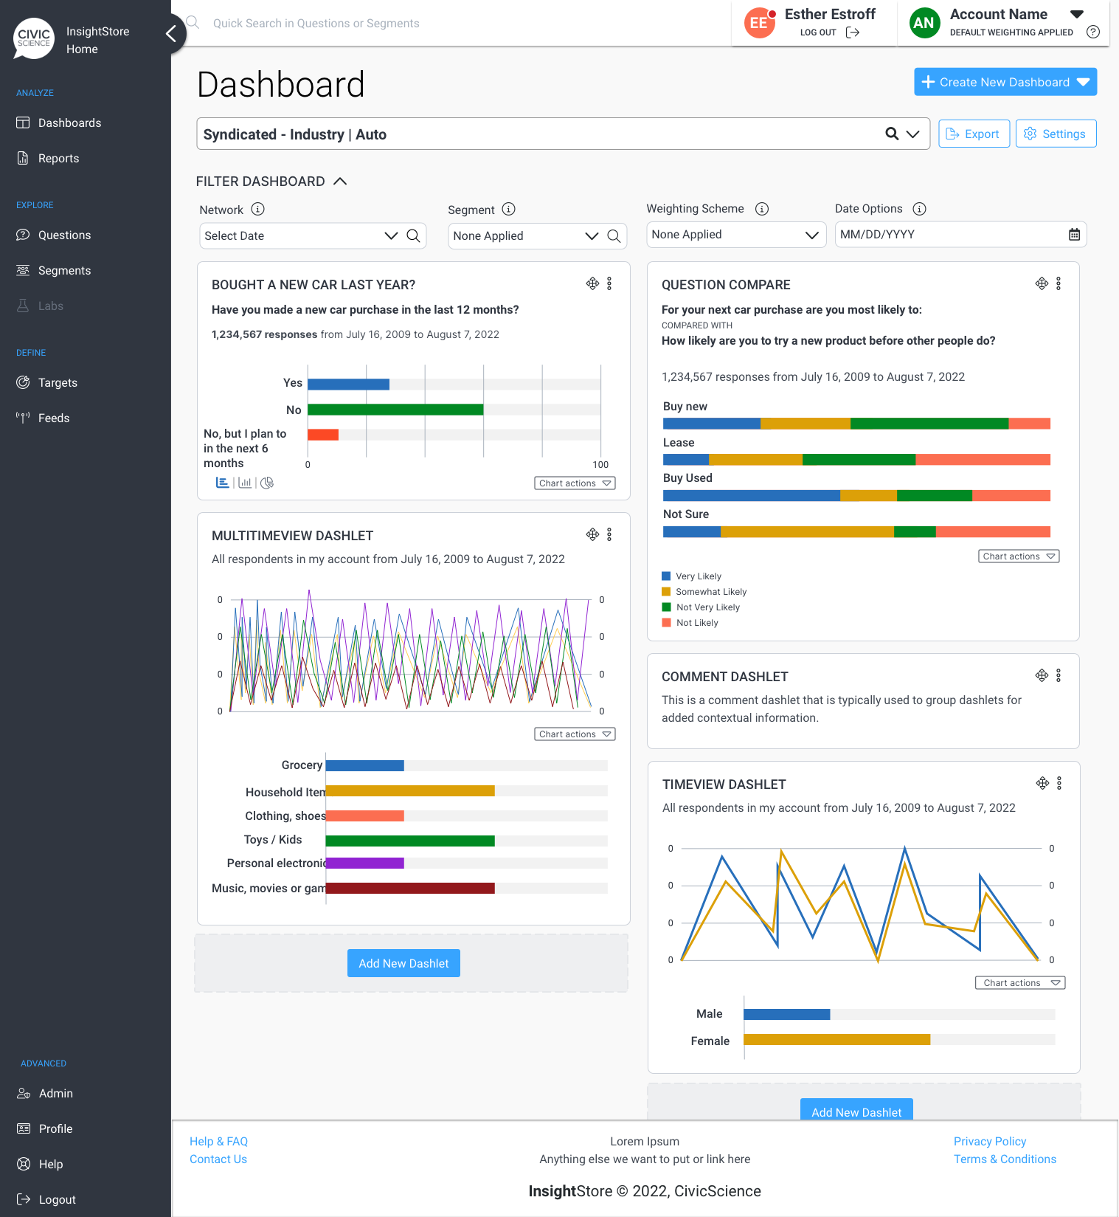Click move handle on Question Compare dashlet
The height and width of the screenshot is (1217, 1119).
pyautogui.click(x=1042, y=283)
